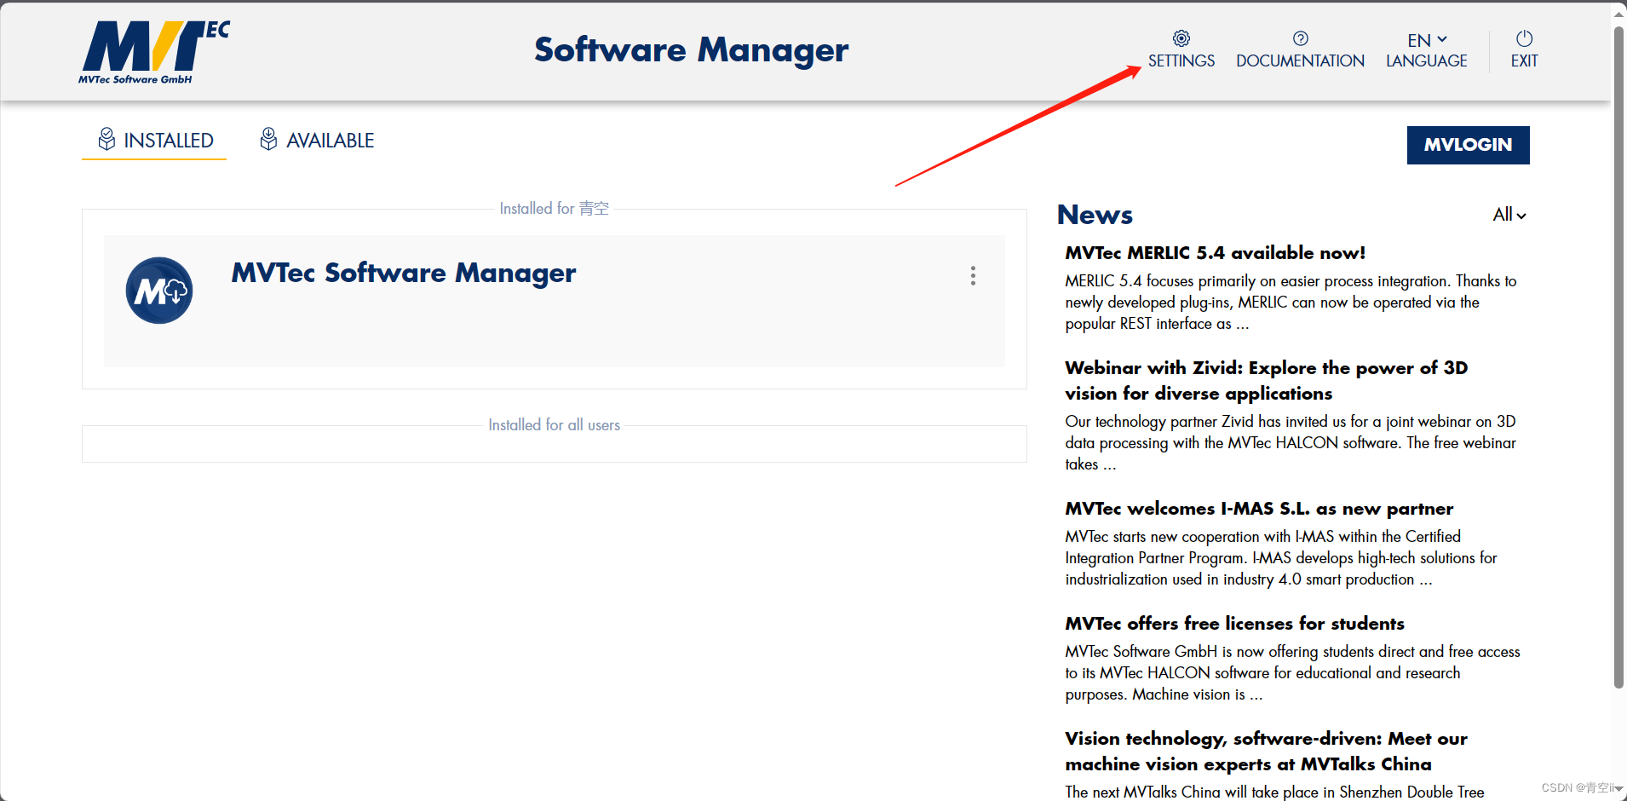
Task: Click the SETTINGS label
Action: coord(1181,61)
